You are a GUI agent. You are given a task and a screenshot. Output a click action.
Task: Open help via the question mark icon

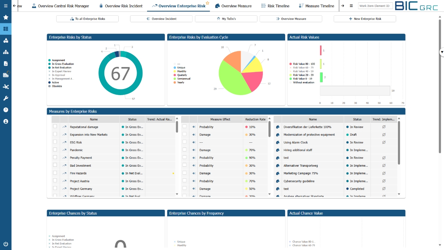tap(6, 110)
